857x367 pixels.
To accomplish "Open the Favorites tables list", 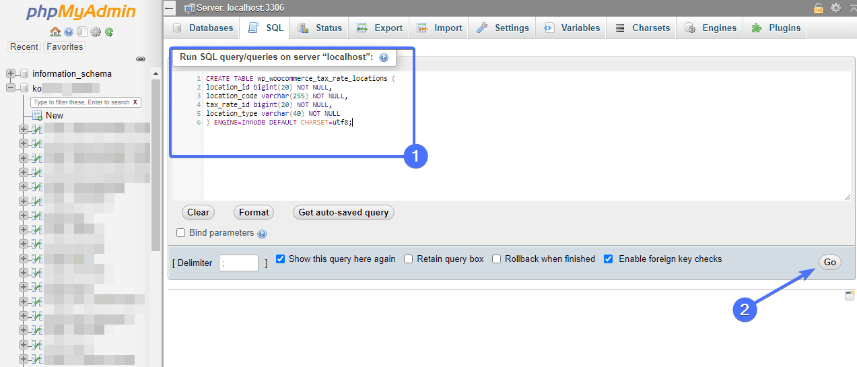I will (x=65, y=46).
